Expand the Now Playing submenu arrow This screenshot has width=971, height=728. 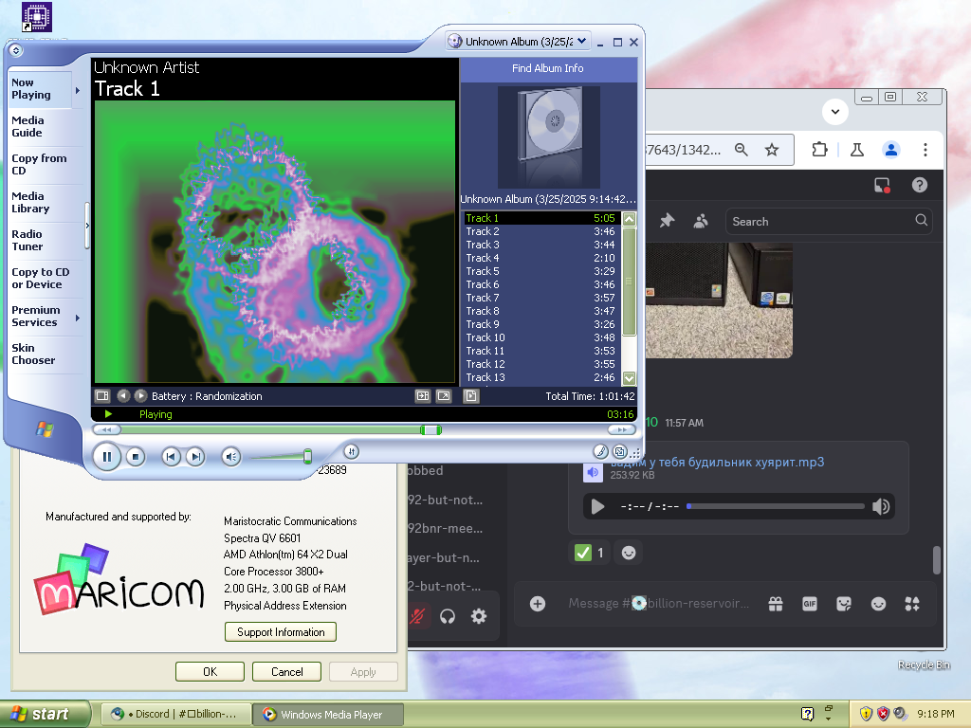tap(78, 90)
